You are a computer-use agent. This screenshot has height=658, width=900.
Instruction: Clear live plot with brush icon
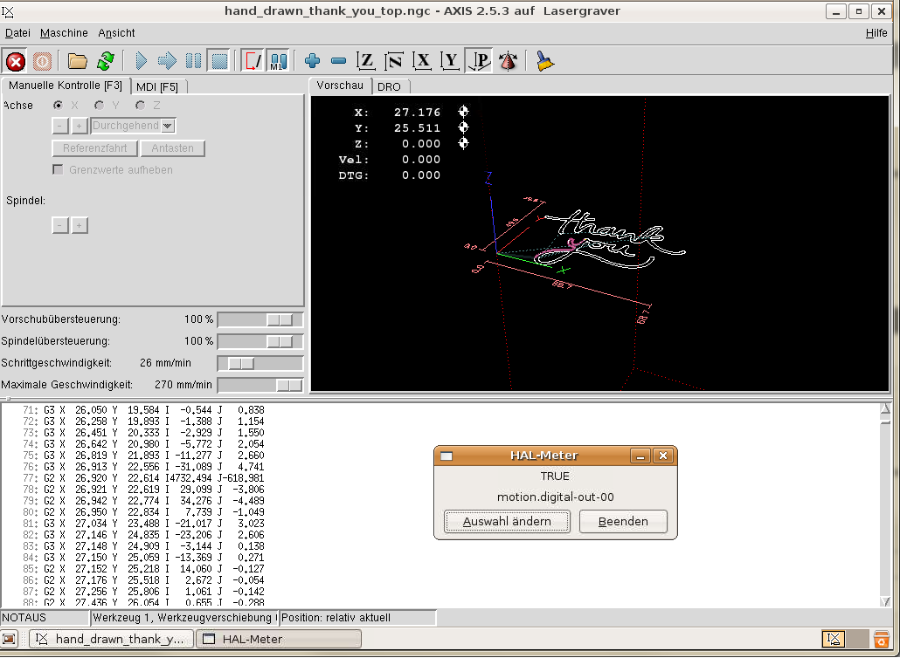coord(544,61)
